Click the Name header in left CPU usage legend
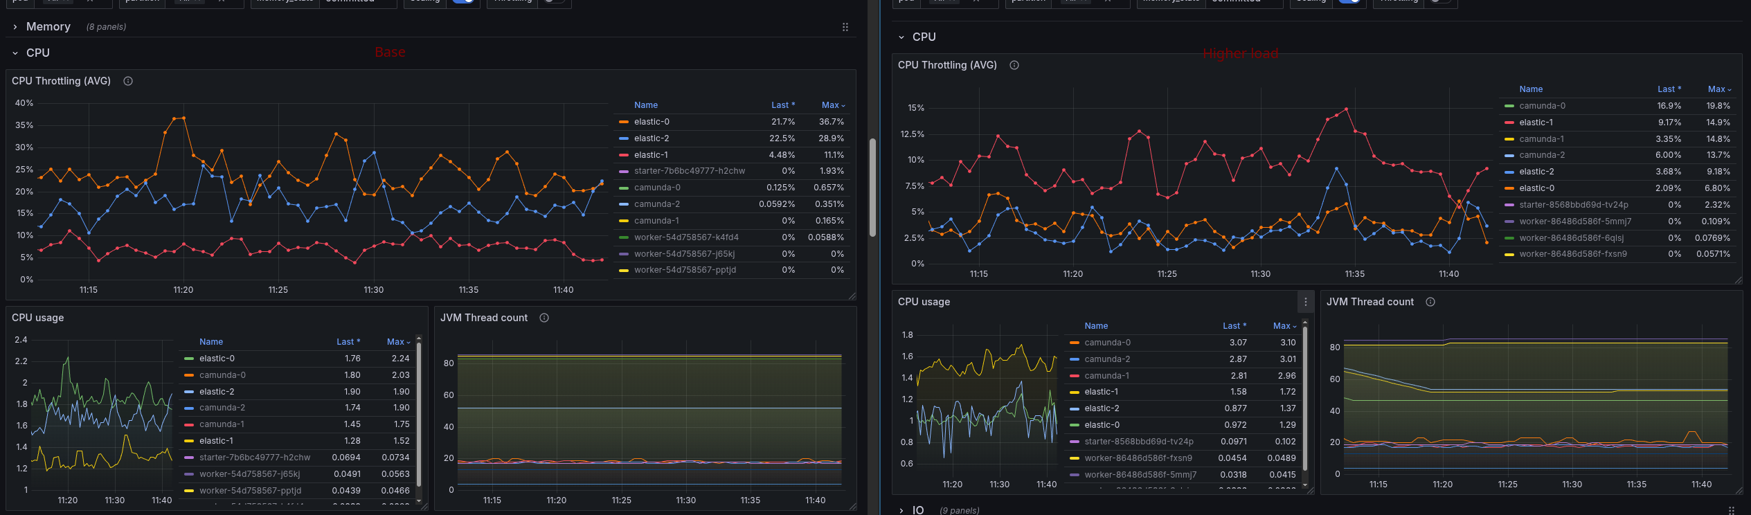This screenshot has height=515, width=1751. [211, 342]
